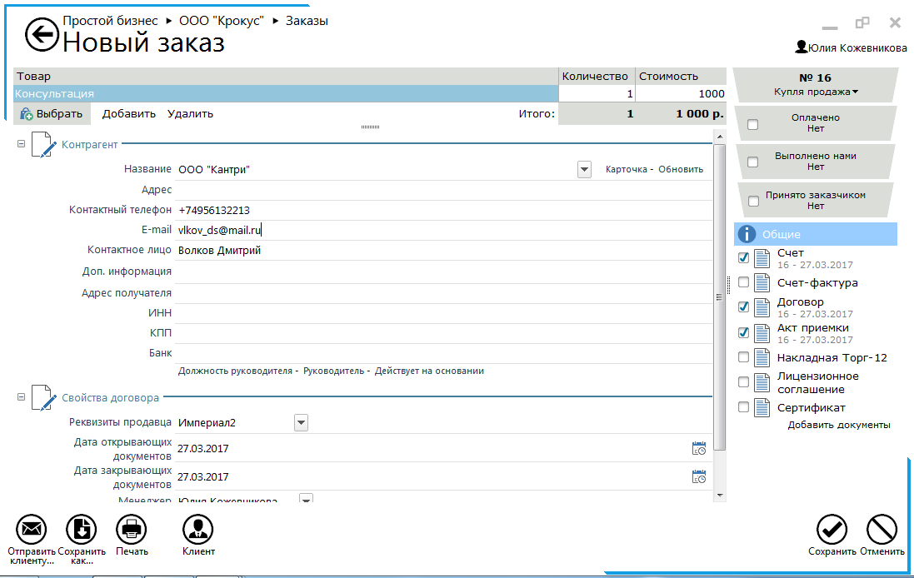Open ООО "Крокус" in breadcrumb

point(222,21)
